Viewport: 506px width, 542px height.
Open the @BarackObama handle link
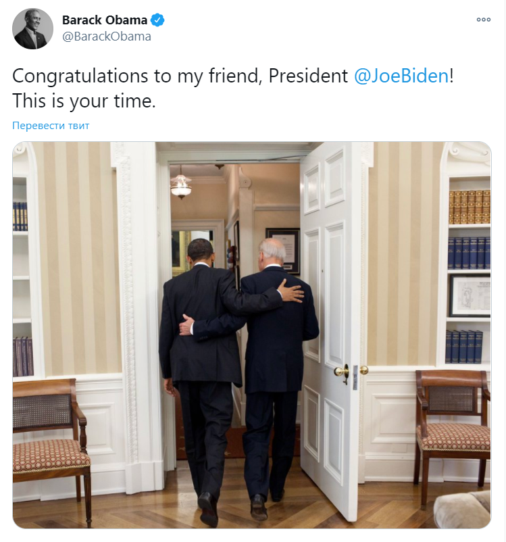(x=107, y=36)
